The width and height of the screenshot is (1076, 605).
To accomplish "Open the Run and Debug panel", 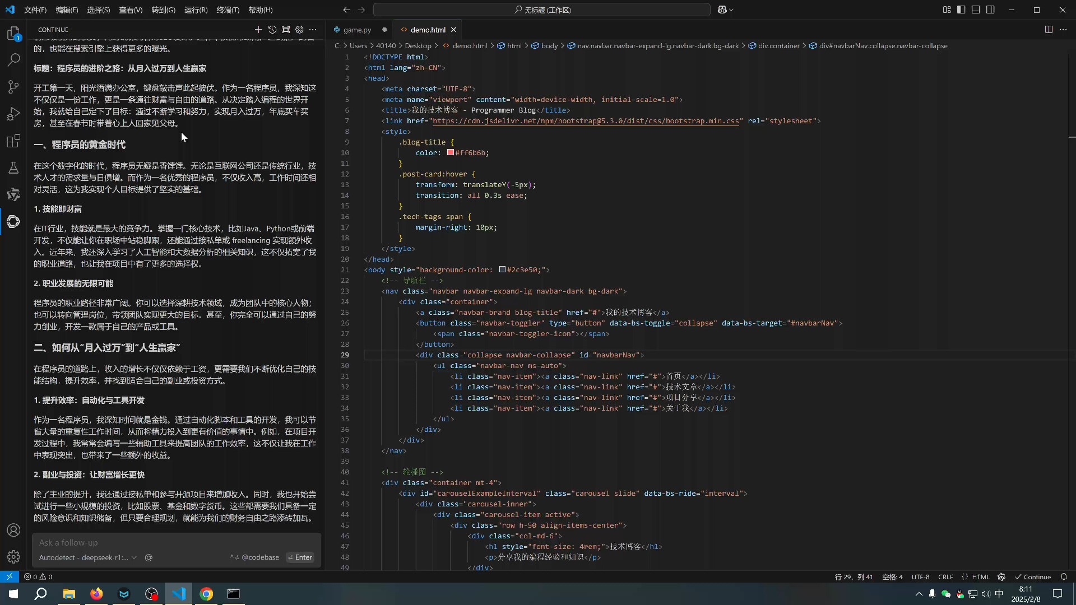I will click(13, 114).
